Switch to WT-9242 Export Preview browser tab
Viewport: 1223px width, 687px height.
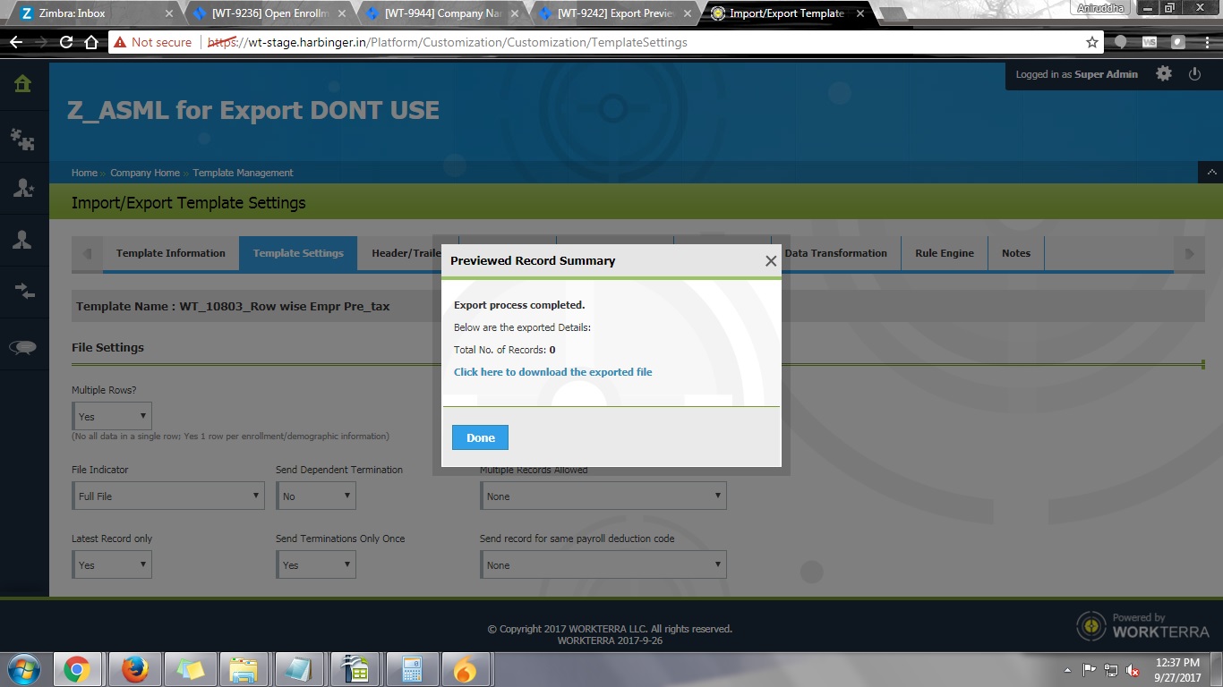point(614,13)
